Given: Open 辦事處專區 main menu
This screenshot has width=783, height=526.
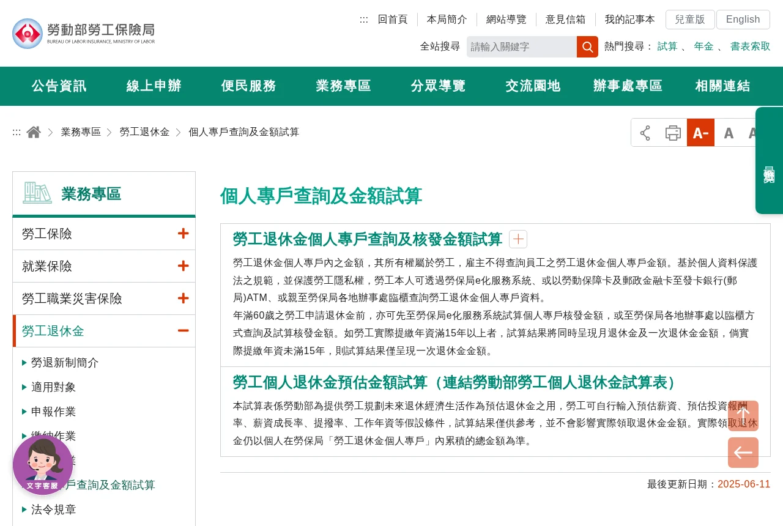Looking at the screenshot, I should pyautogui.click(x=628, y=86).
